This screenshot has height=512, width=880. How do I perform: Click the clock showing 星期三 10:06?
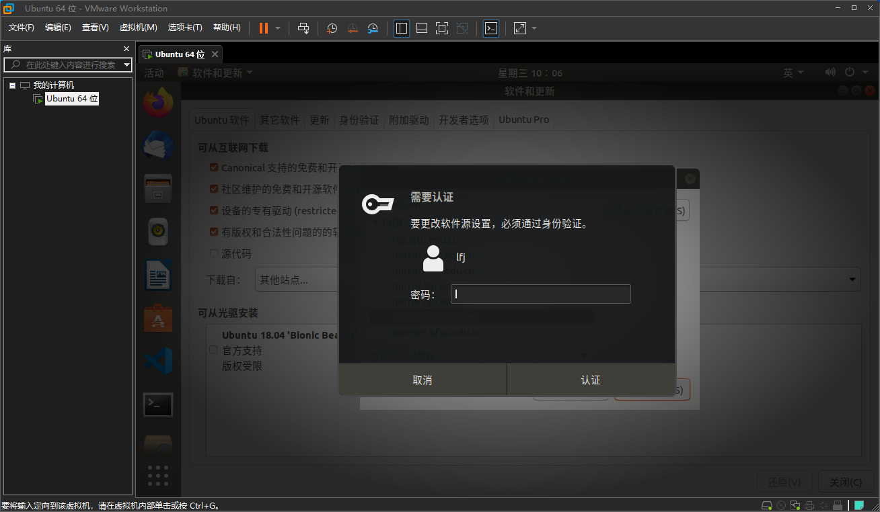click(x=530, y=73)
